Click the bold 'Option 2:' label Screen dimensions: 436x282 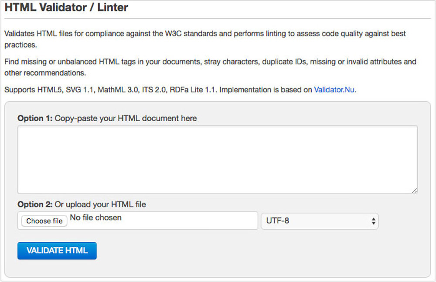[35, 204]
